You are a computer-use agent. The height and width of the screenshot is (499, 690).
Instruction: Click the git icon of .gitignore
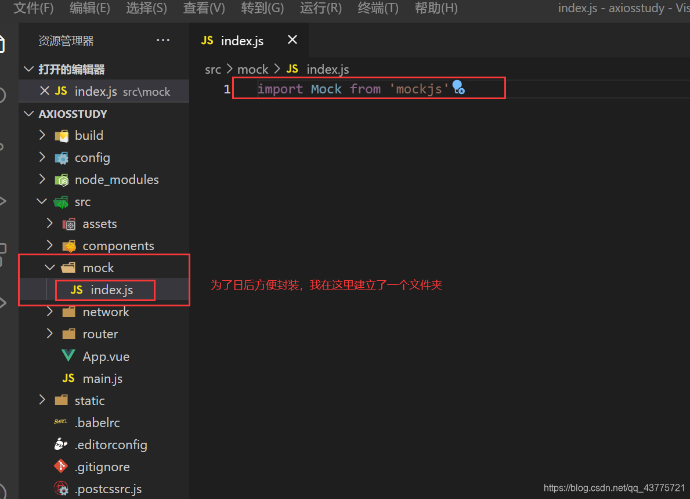click(x=61, y=466)
